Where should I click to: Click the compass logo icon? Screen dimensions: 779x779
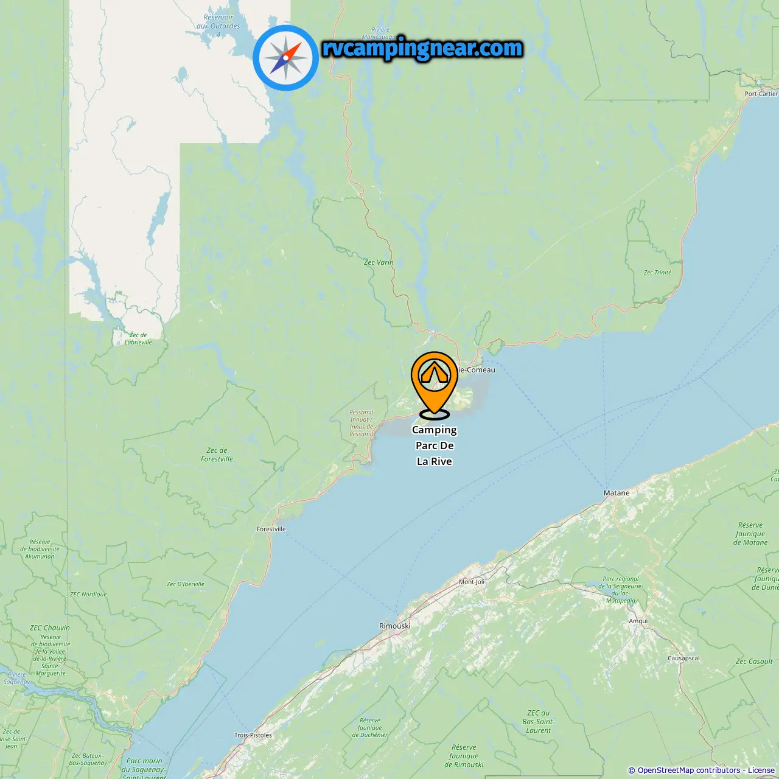point(286,58)
